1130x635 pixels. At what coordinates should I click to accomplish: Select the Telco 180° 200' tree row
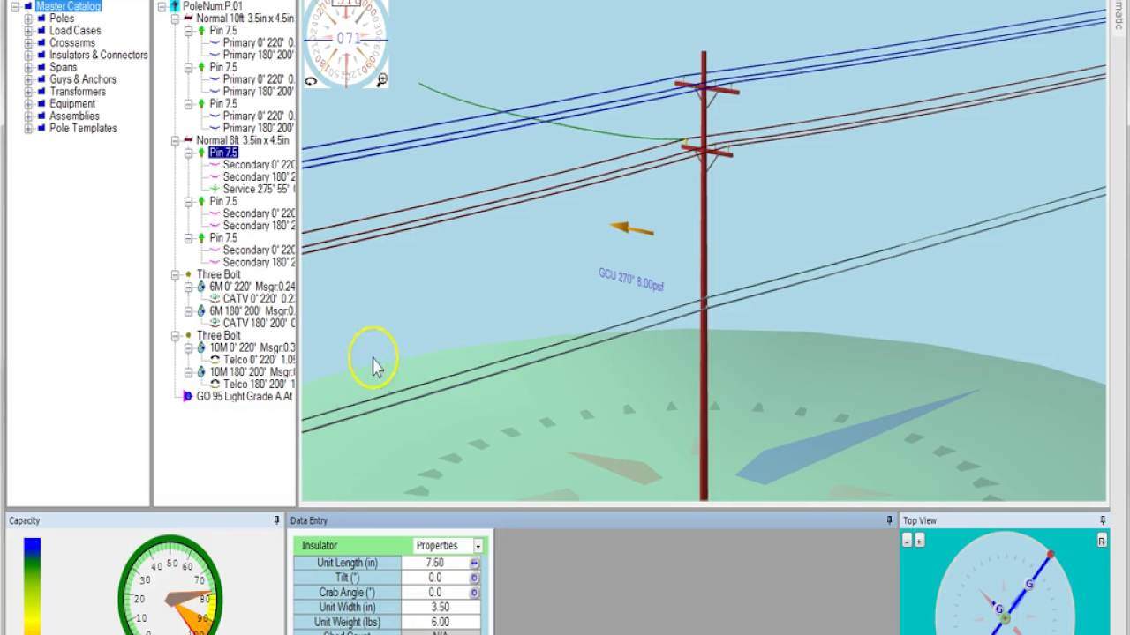click(258, 385)
